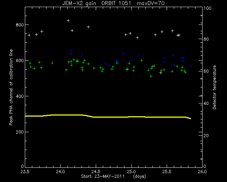
Task: Select the leftmost green plus marker
Action: pos(30,63)
